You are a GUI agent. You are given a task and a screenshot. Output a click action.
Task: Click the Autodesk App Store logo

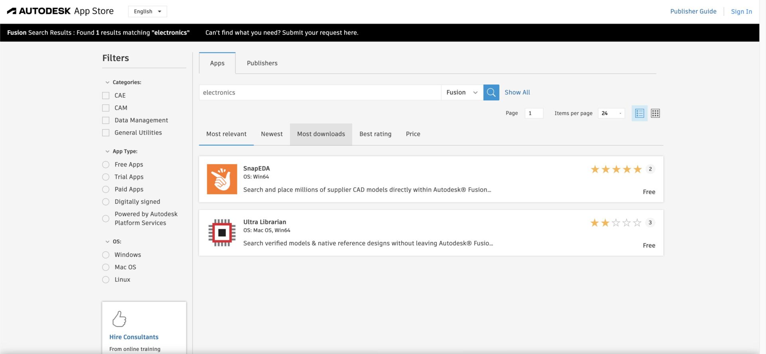click(x=60, y=11)
